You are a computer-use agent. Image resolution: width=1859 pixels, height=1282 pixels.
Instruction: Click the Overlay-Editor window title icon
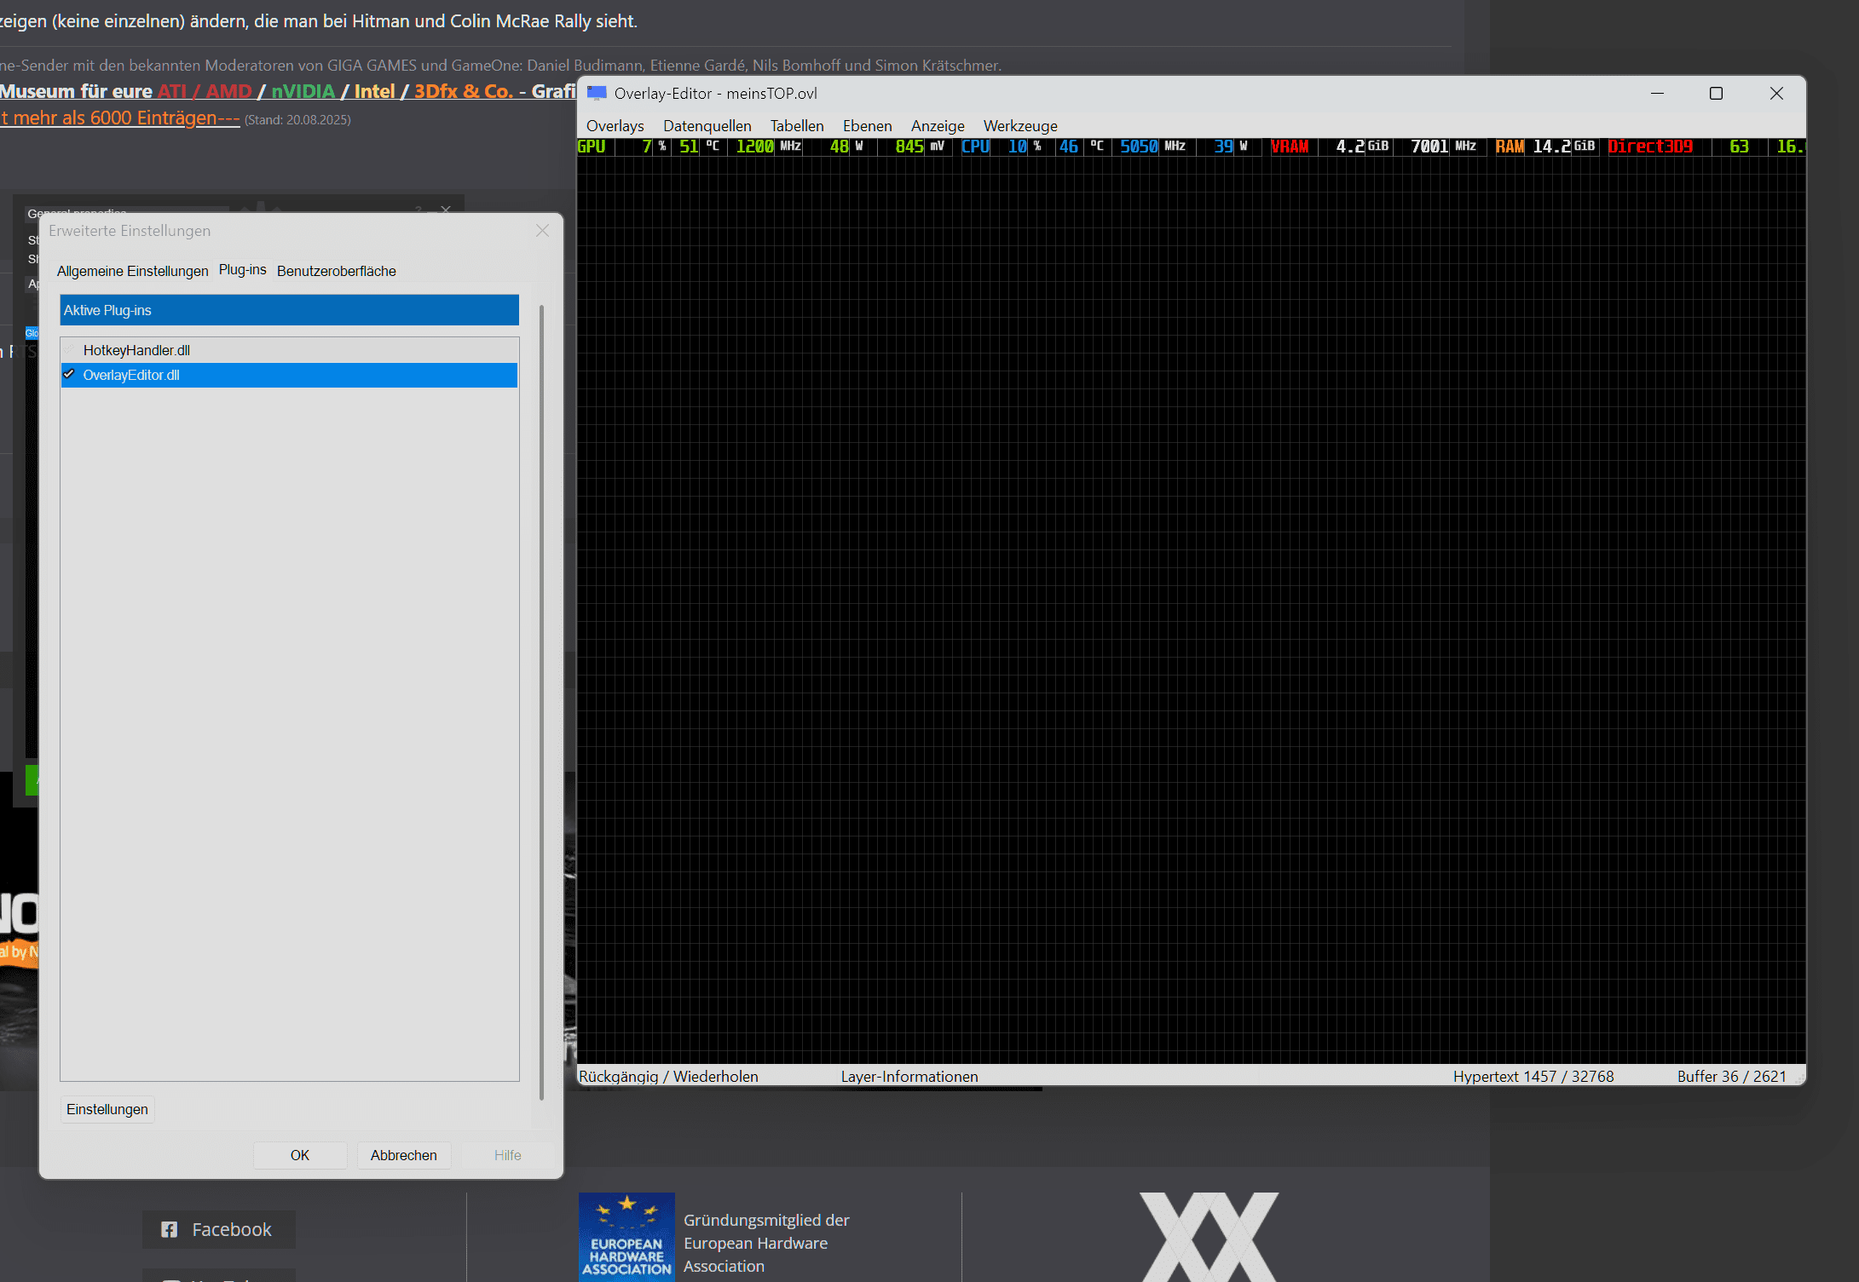[597, 93]
